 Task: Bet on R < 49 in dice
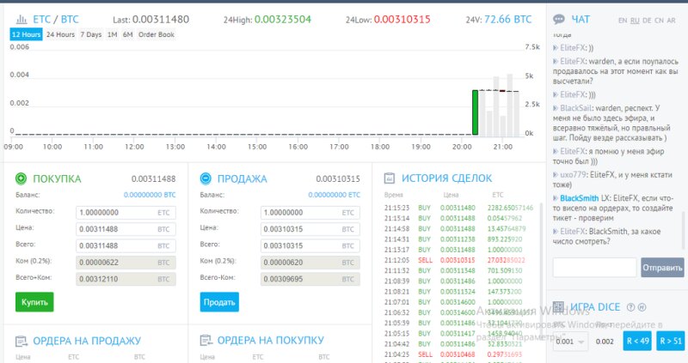pos(636,342)
